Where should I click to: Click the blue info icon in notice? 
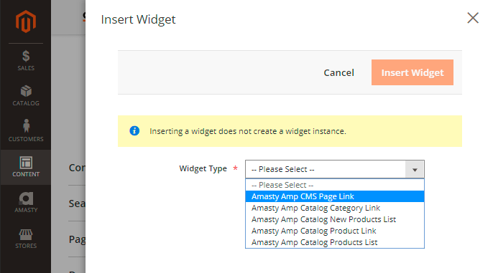click(134, 130)
